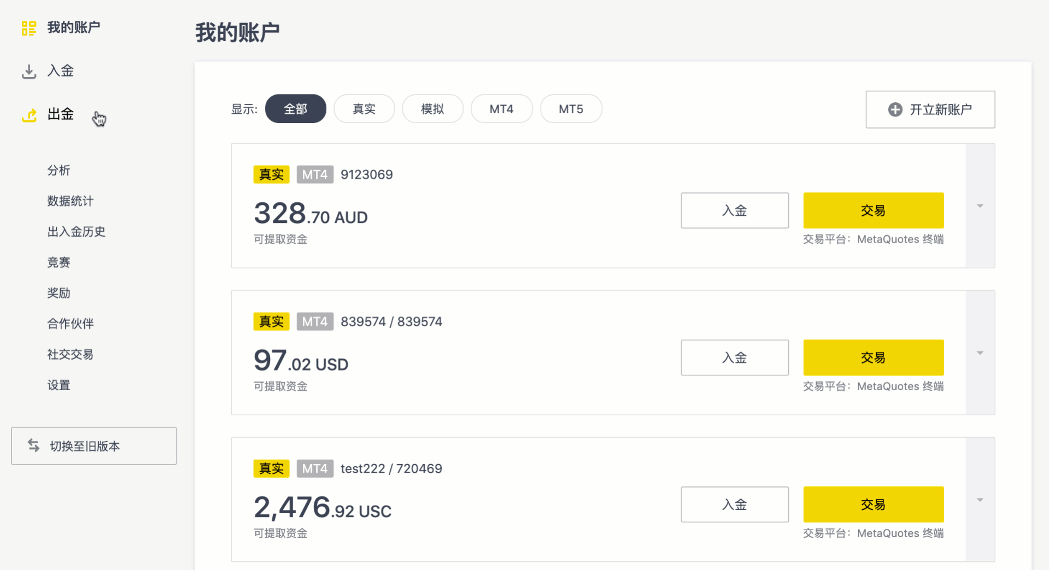Click the 入金 download icon in sidebar

click(28, 71)
